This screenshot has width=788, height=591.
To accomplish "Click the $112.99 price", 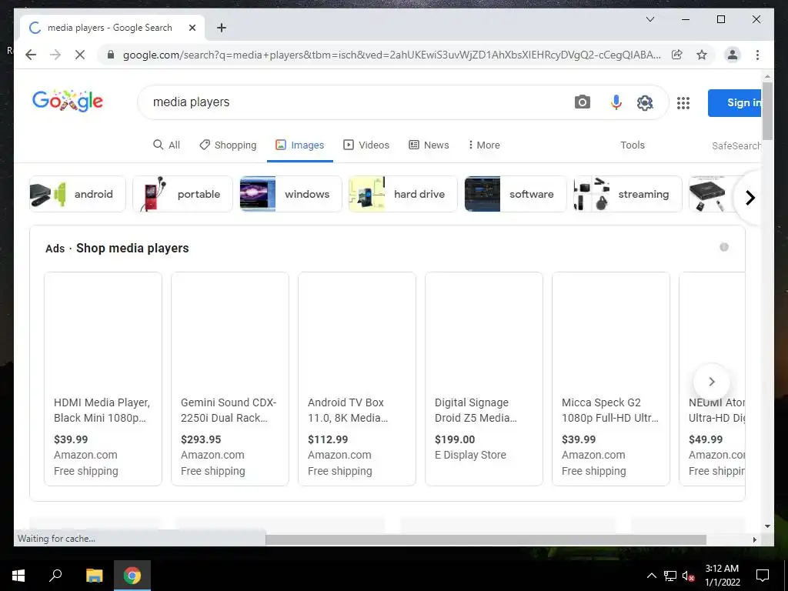I will 328,439.
